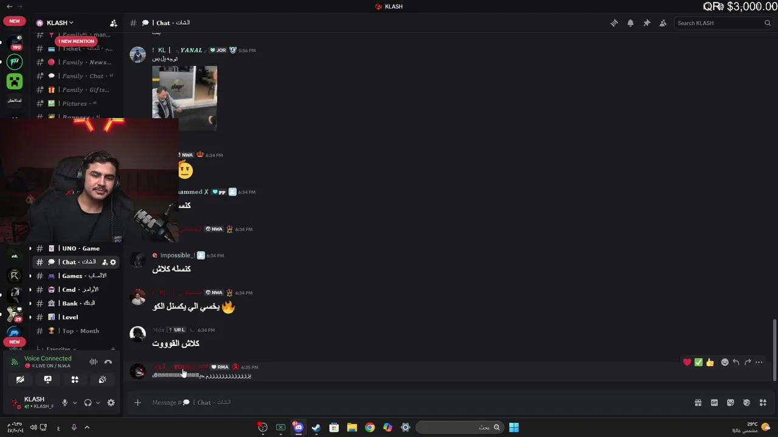Open server icon with 190 badge
Image resolution: width=778 pixels, height=437 pixels.
coord(15,42)
